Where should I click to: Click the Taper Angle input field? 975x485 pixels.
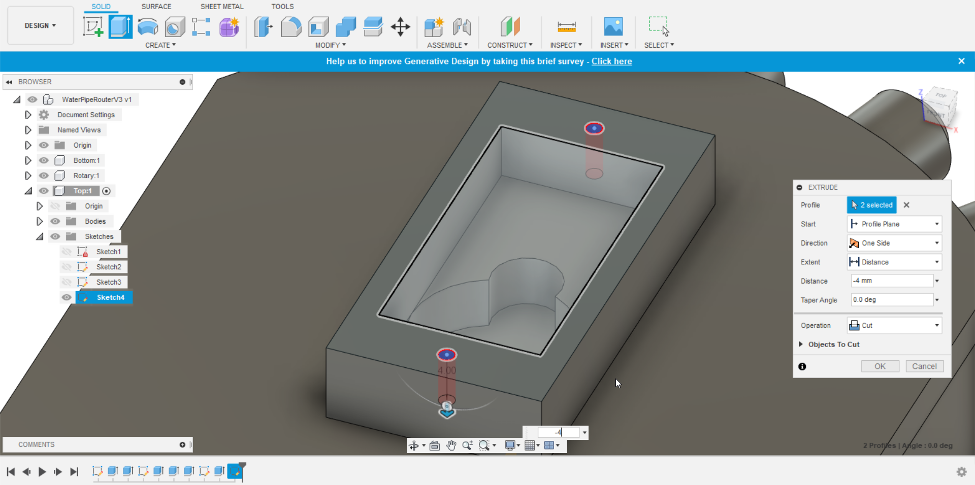point(892,300)
